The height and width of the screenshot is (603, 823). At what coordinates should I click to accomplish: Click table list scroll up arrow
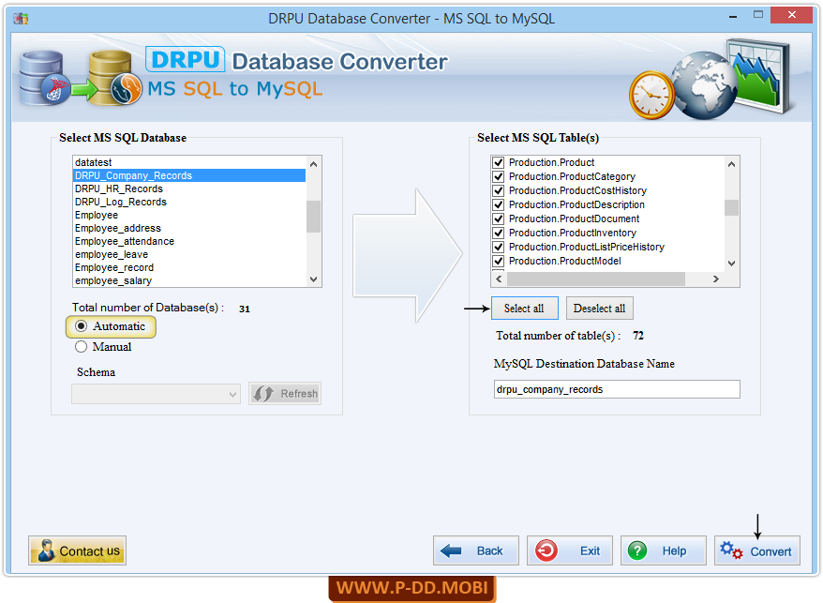pyautogui.click(x=732, y=164)
